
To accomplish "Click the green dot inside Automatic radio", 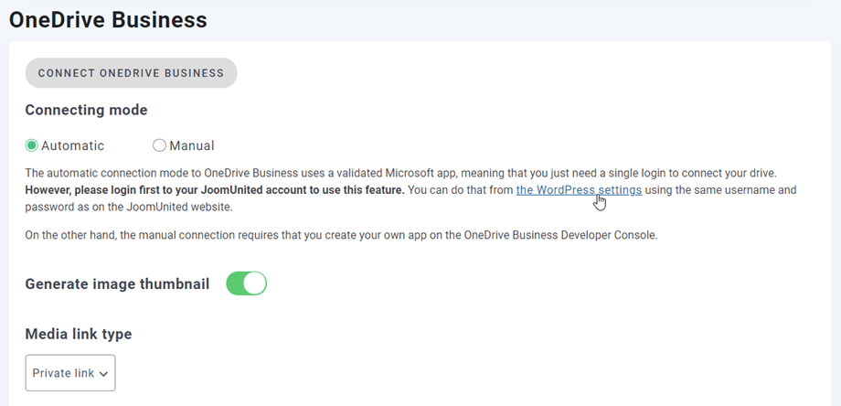I will point(32,145).
